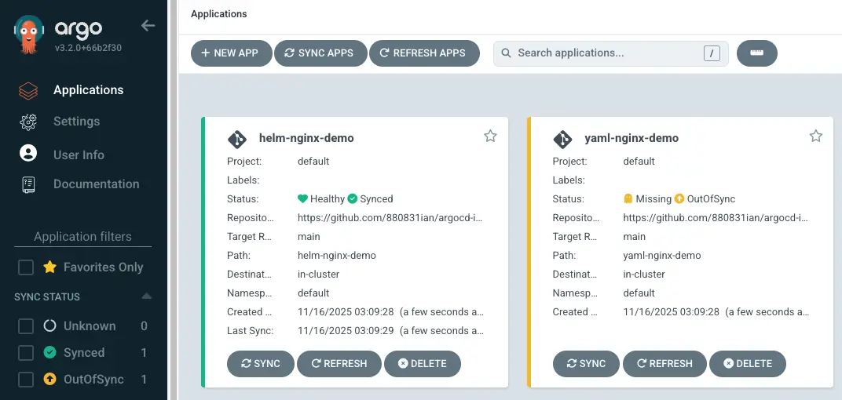Click in-cluster destination on helm-nginx-demo card
842x400 pixels.
coord(318,274)
